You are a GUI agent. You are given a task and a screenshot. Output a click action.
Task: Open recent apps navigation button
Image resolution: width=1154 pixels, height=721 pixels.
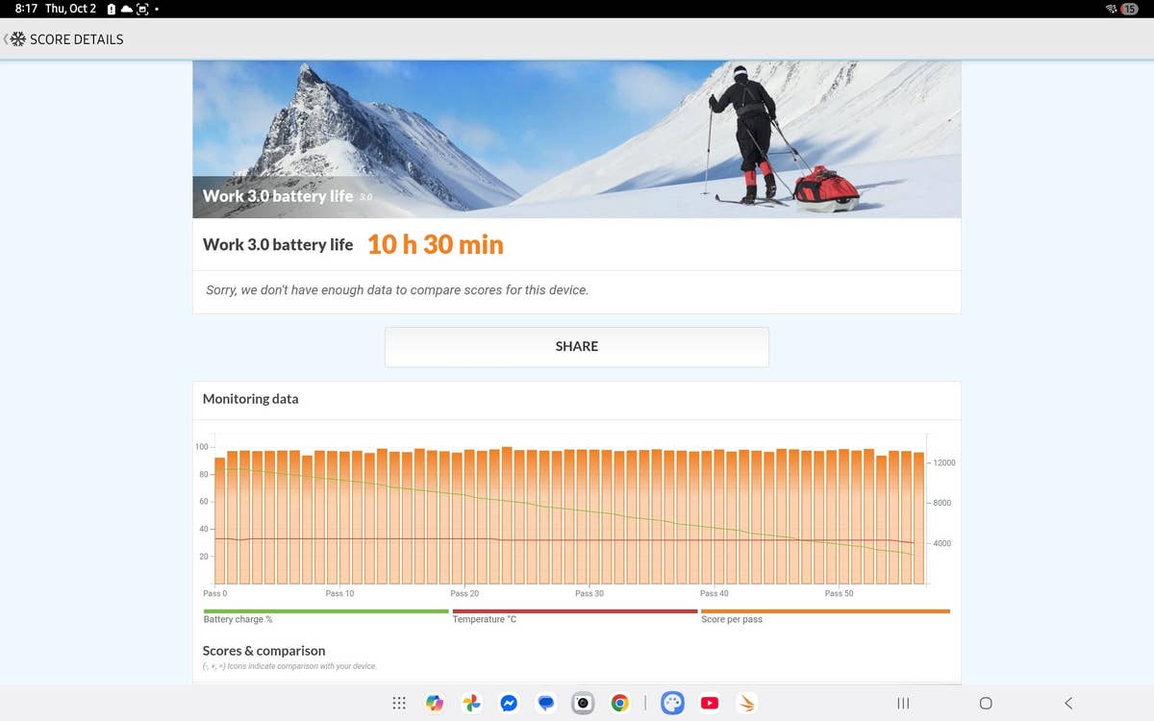point(903,703)
